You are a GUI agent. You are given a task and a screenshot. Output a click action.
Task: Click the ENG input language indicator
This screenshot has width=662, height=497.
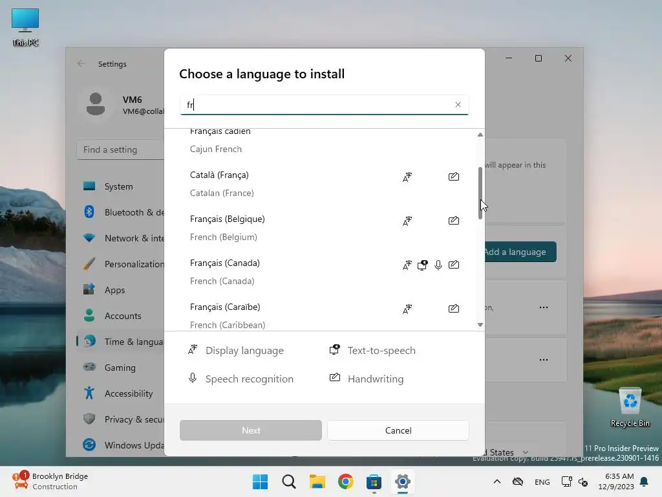542,482
